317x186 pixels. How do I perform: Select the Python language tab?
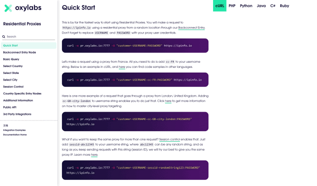246,6
